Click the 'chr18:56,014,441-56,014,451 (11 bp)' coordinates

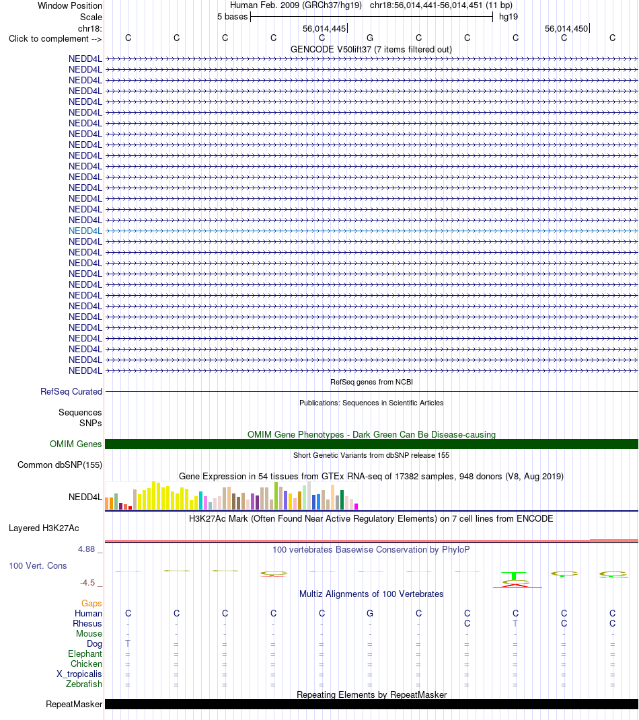click(x=441, y=5)
